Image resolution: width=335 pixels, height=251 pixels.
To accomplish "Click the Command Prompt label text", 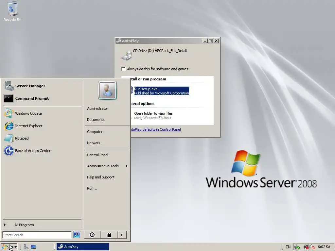I will click(x=32, y=98).
